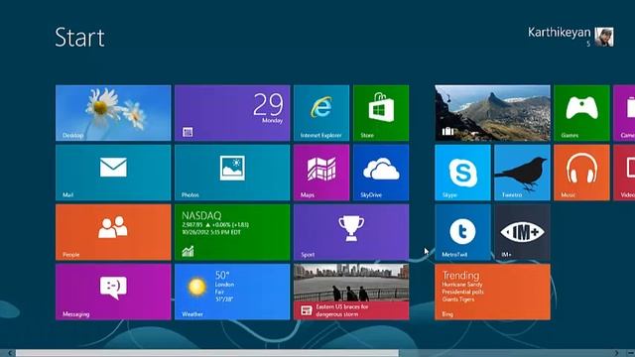Viewport: 635px width, 357px height.
Task: Open the Bing Trending tile
Action: coord(492,292)
